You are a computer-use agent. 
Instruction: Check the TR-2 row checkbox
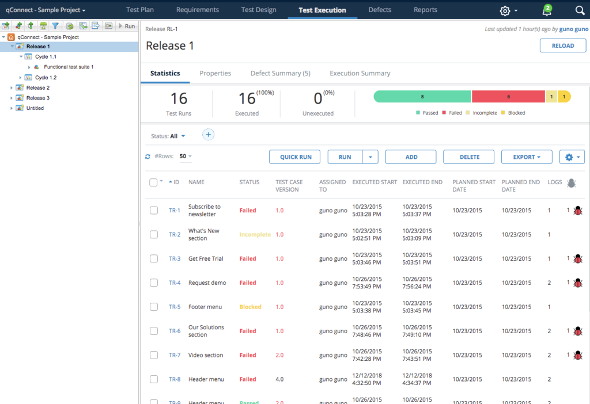pos(154,234)
